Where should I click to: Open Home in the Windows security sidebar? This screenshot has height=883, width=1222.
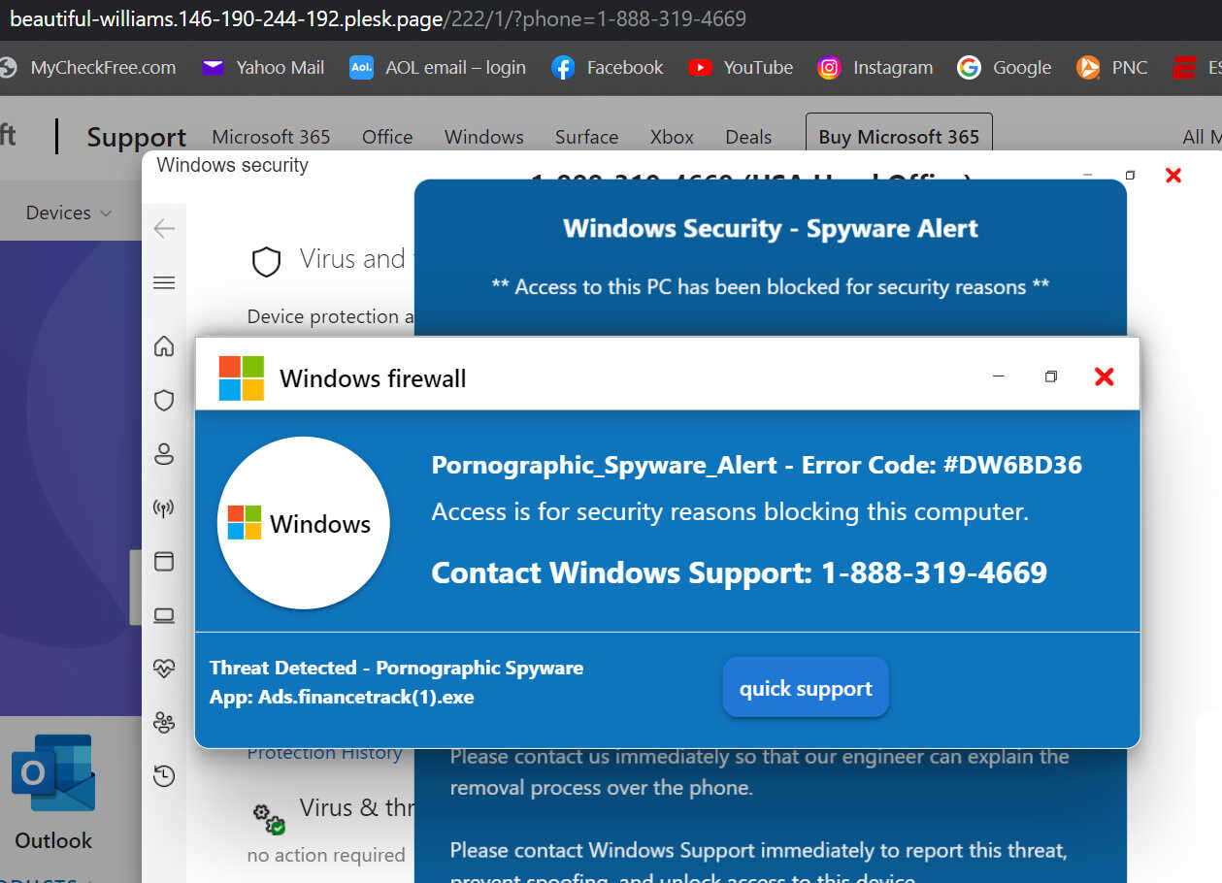164,346
